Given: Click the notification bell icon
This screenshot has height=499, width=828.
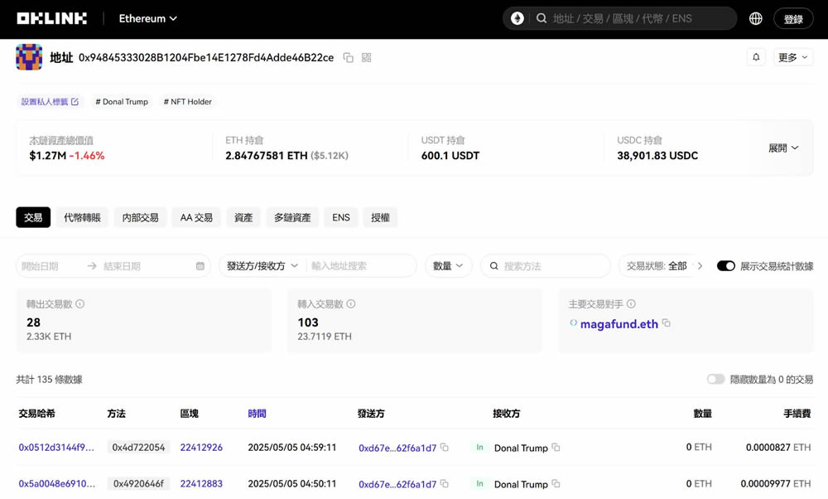Looking at the screenshot, I should pyautogui.click(x=756, y=56).
